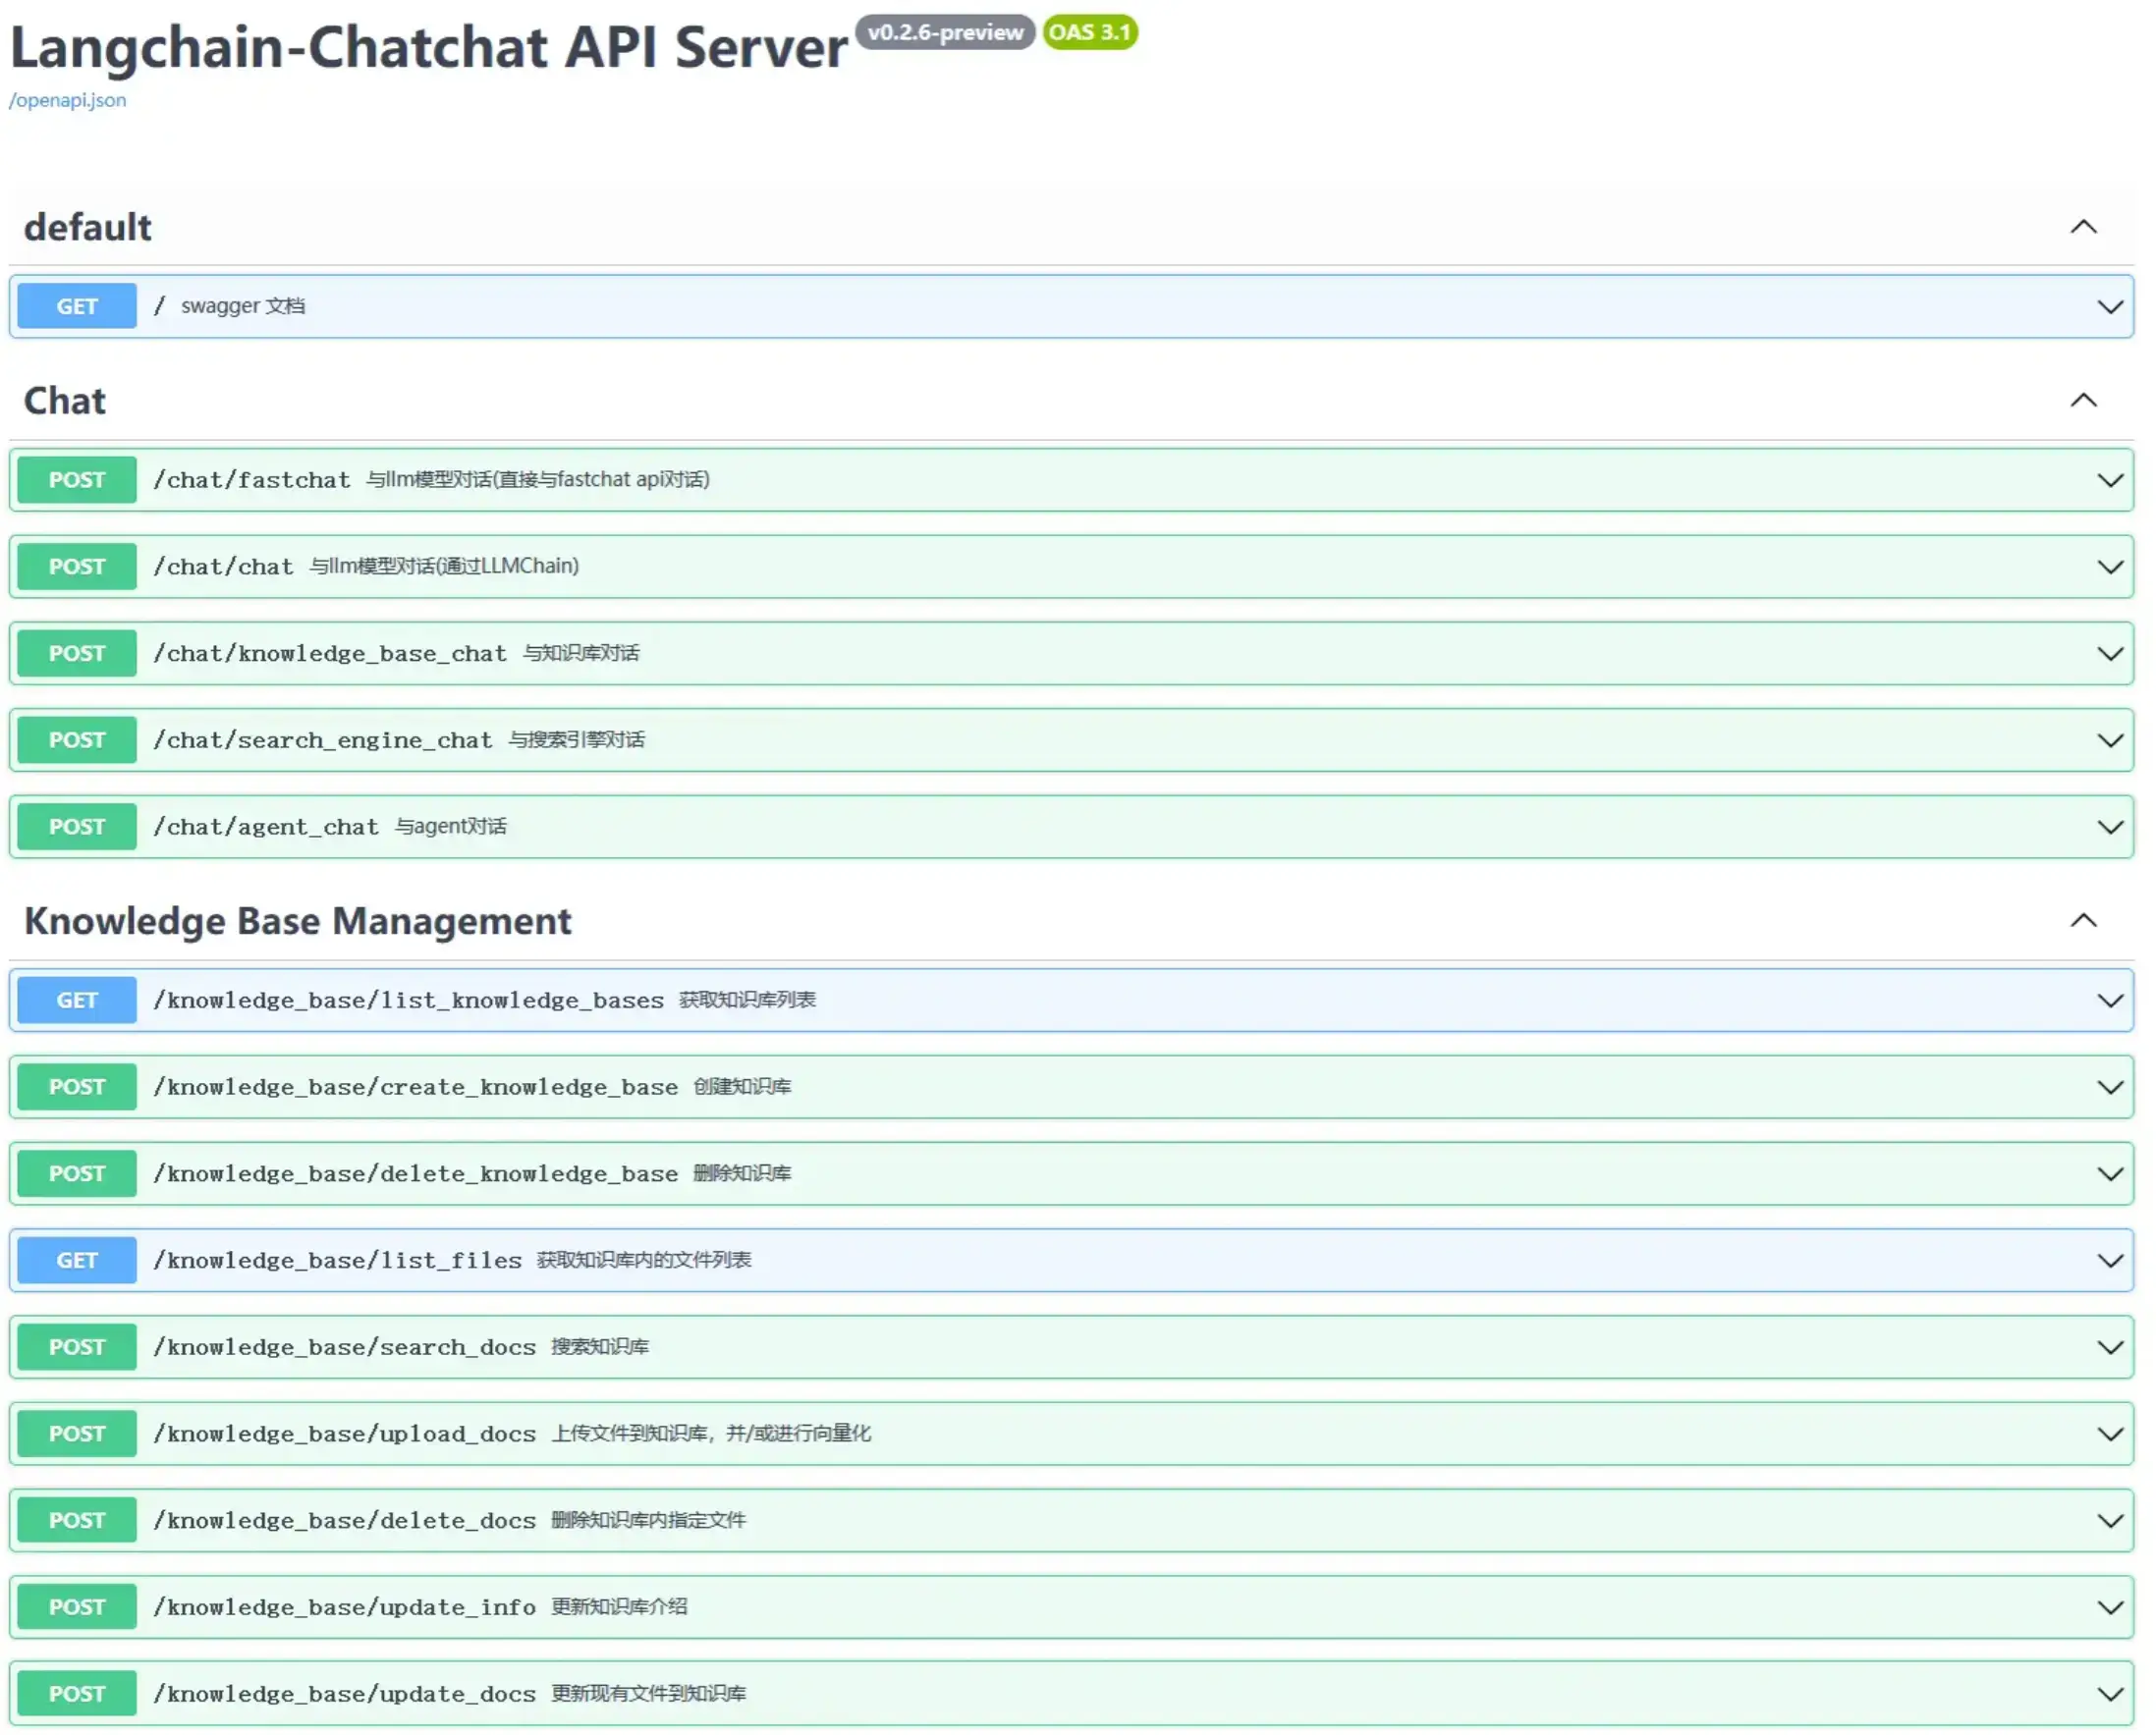Screen dimensions: 2156x1735
Task: Click POST badge for create_knowledge_base
Action: (77, 1087)
